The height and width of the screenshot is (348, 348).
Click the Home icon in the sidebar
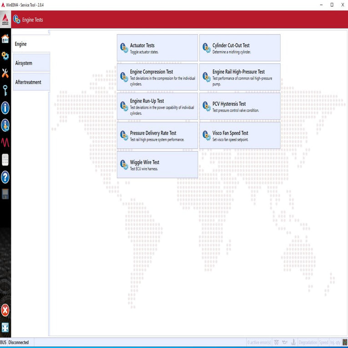[5, 39]
